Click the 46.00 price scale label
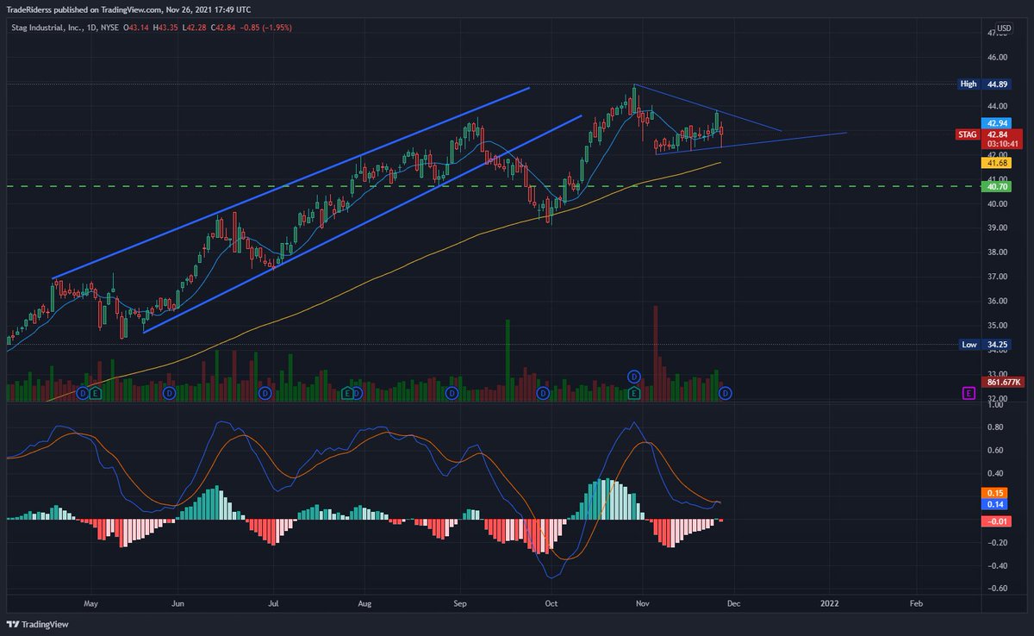Viewport: 1034px width, 636px height. (x=998, y=57)
